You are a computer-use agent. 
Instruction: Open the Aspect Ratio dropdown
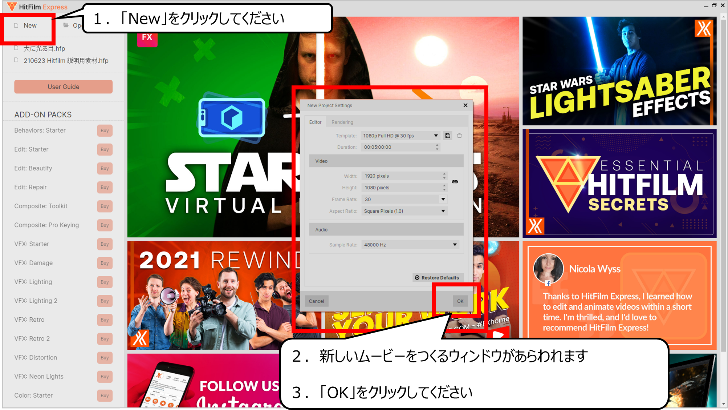click(x=404, y=211)
